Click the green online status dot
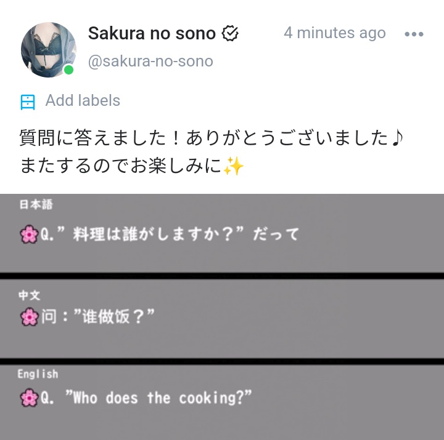This screenshot has height=440, width=444. 68,70
